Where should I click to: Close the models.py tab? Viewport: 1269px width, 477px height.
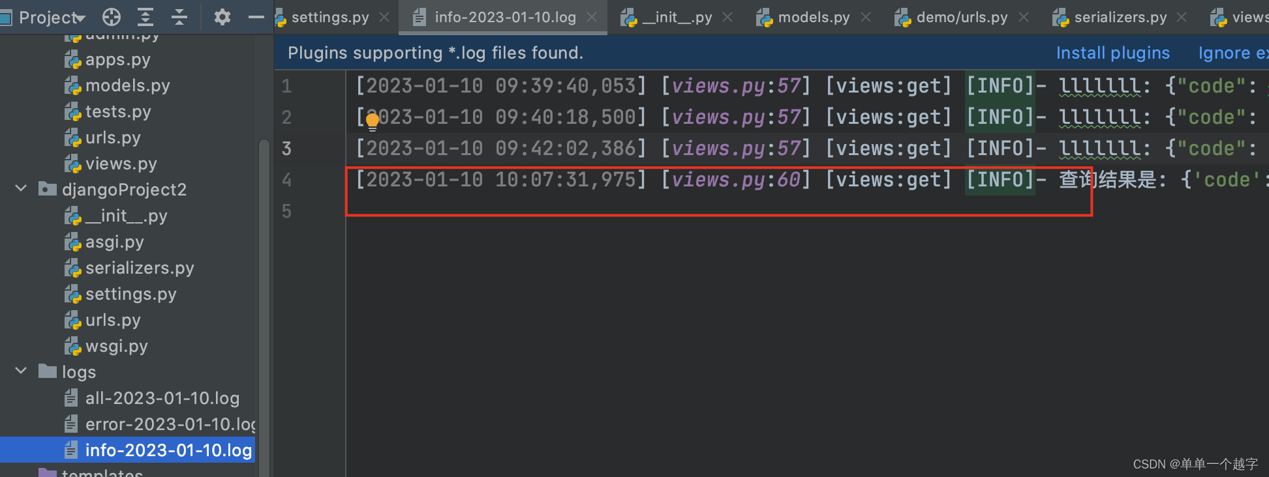tap(866, 18)
